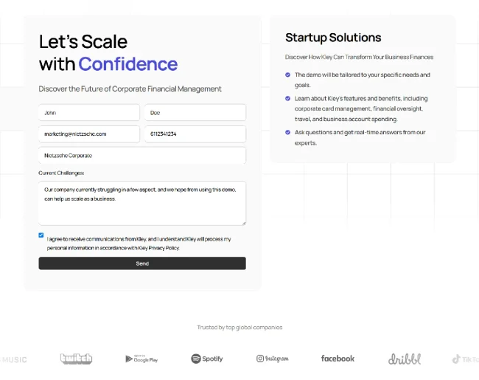Click the Twitch logo

(x=76, y=359)
